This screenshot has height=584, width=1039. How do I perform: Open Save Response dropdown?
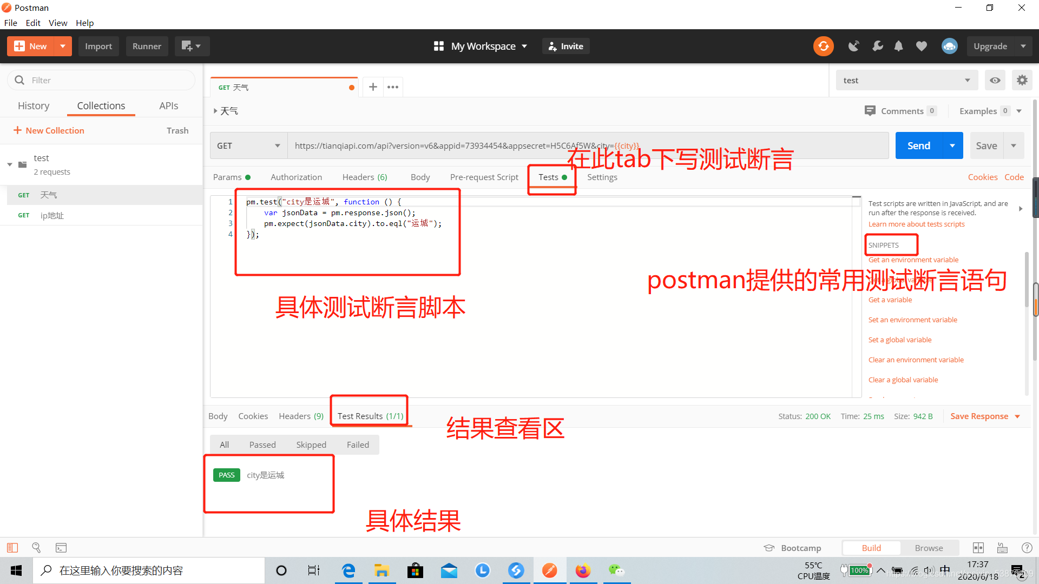point(985,416)
